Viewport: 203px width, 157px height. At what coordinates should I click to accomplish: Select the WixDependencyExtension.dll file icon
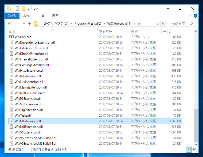pyautogui.click(x=11, y=43)
